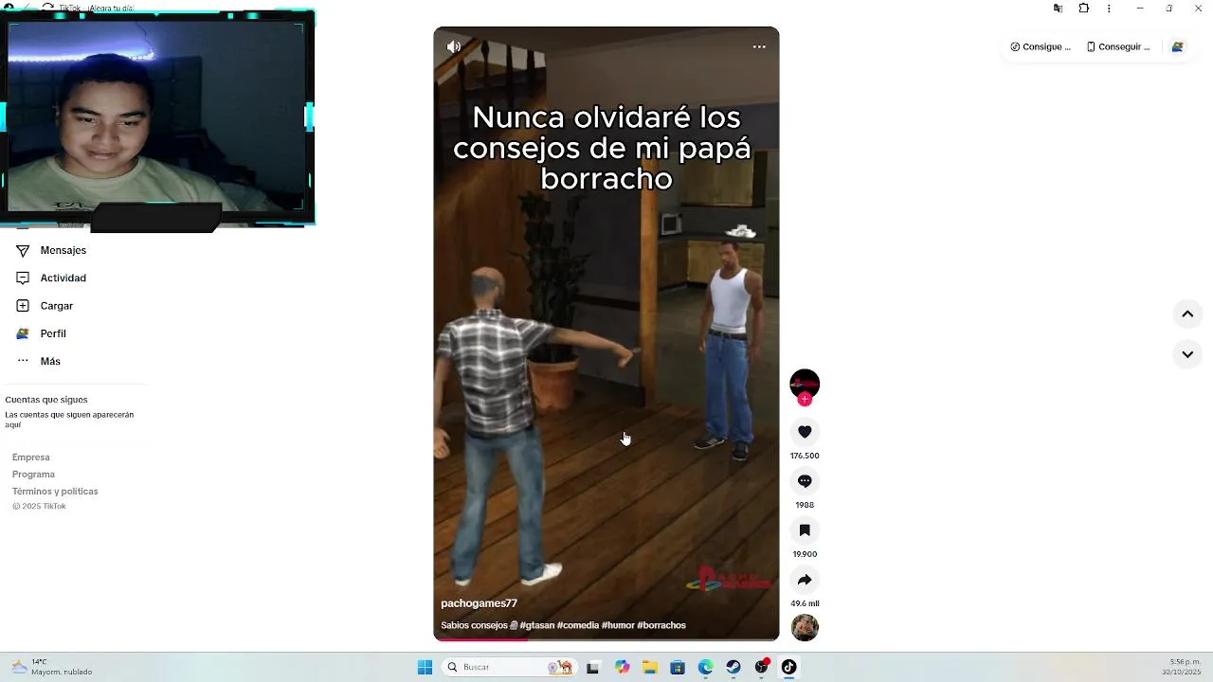This screenshot has height=682, width=1213.
Task: Click the © 2025 TikTok footer text
Action: pyautogui.click(x=39, y=507)
